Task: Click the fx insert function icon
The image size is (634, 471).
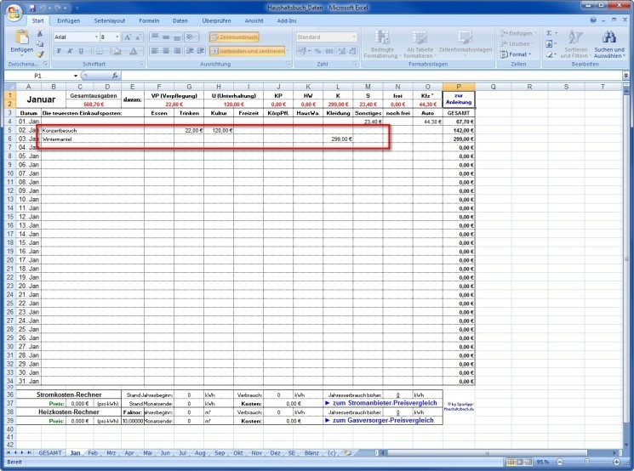Action: coord(115,76)
